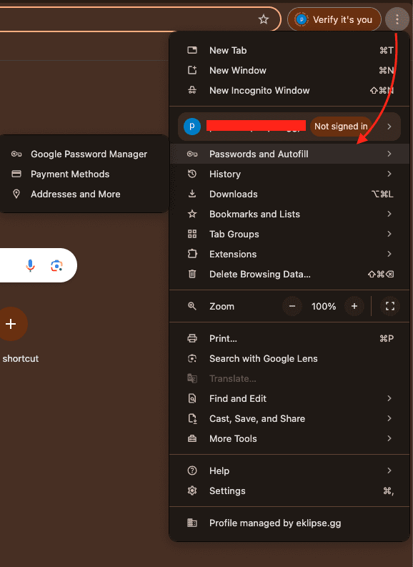This screenshot has width=413, height=567.
Task: Open Addresses and More
Action: click(x=84, y=194)
